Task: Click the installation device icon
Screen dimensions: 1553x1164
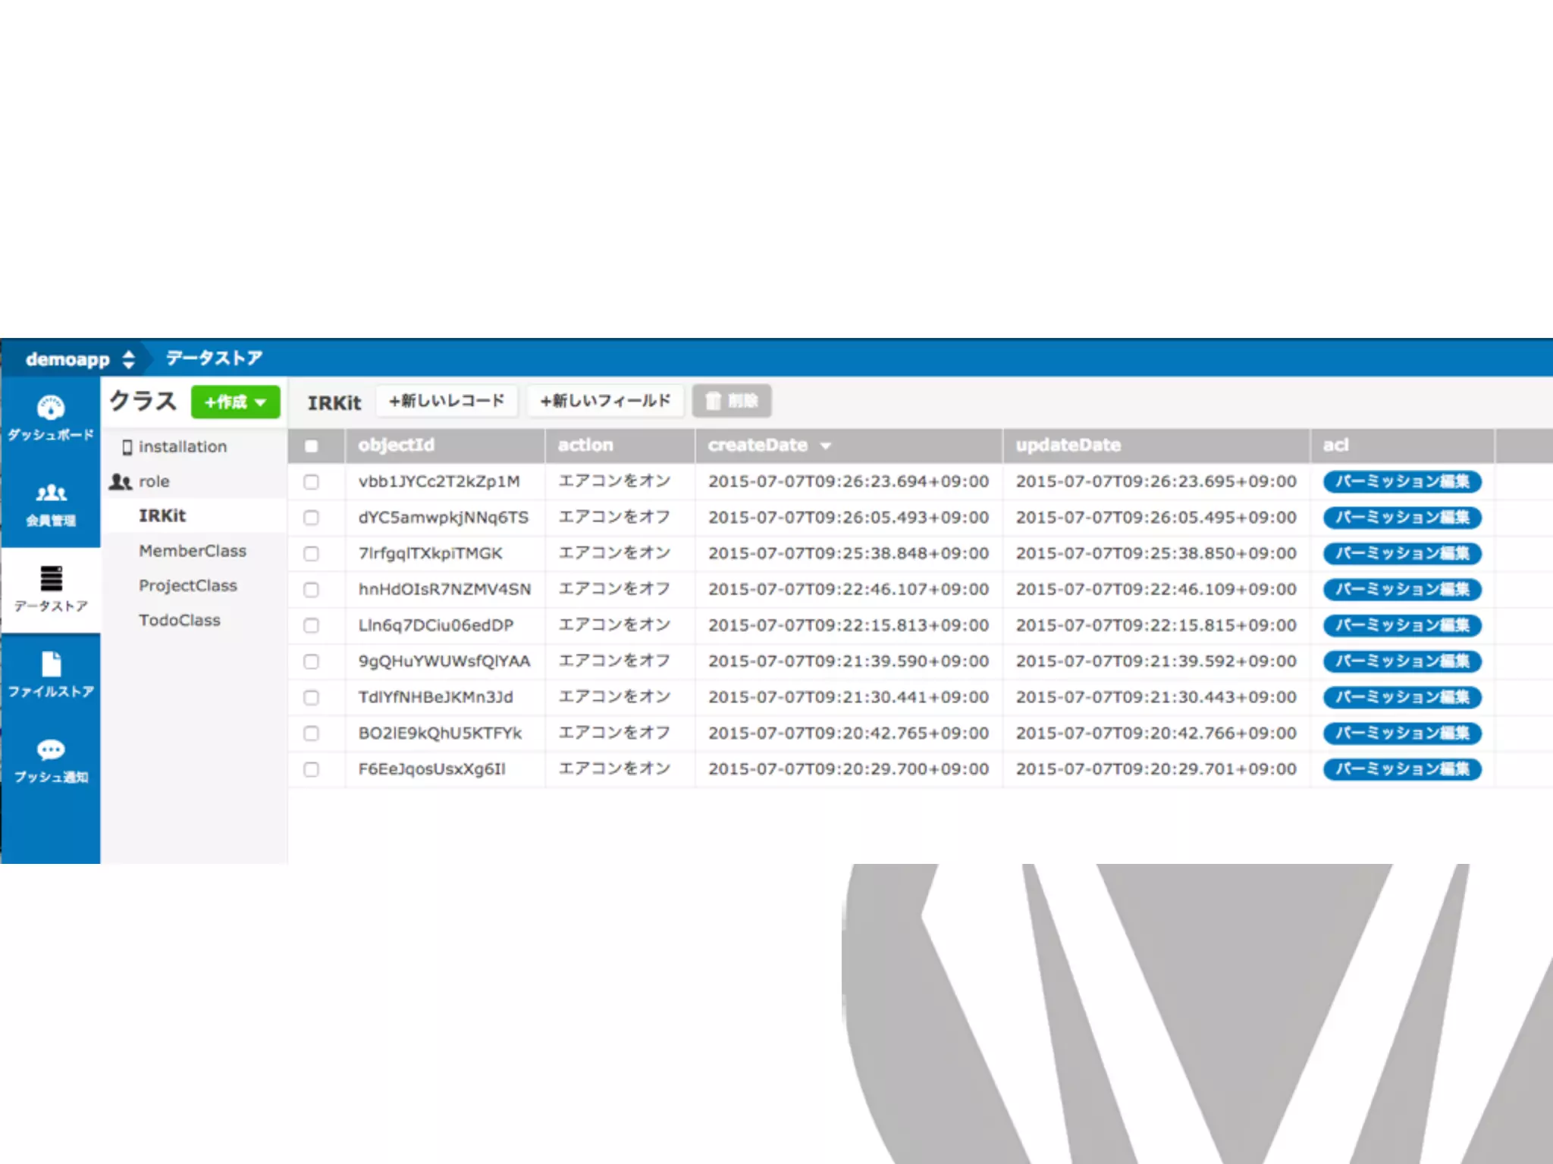Action: click(127, 447)
